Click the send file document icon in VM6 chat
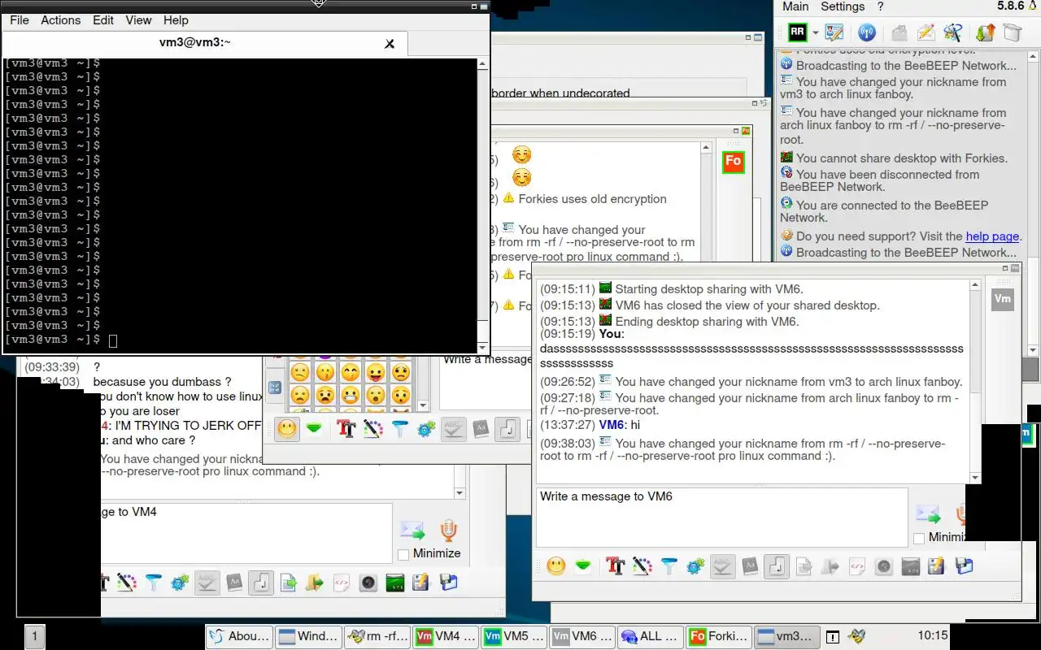Screen dimensions: 1041x650 [x=804, y=566]
